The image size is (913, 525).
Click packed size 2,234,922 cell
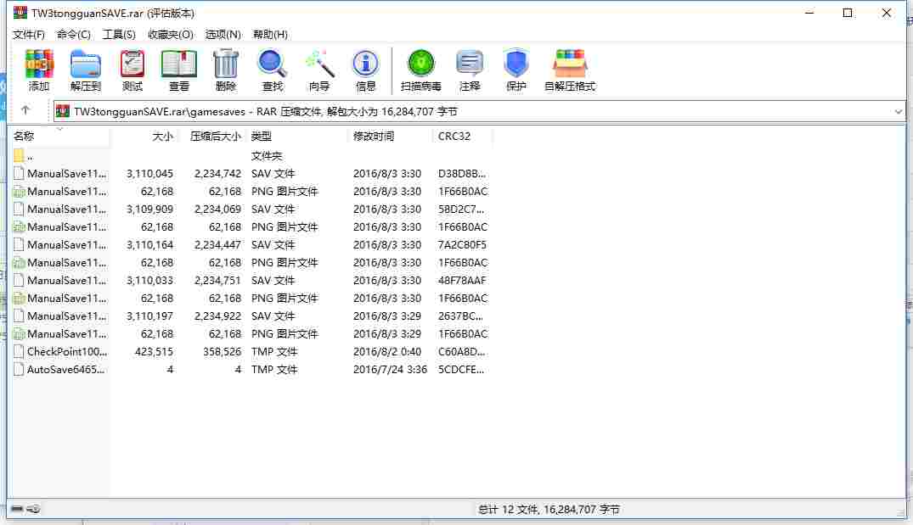click(x=217, y=316)
